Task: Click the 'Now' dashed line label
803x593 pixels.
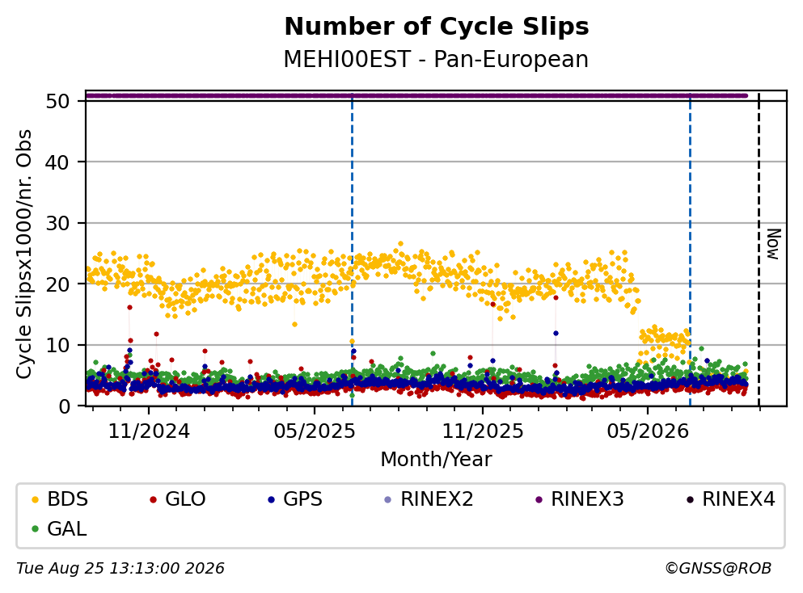Action: tap(773, 244)
